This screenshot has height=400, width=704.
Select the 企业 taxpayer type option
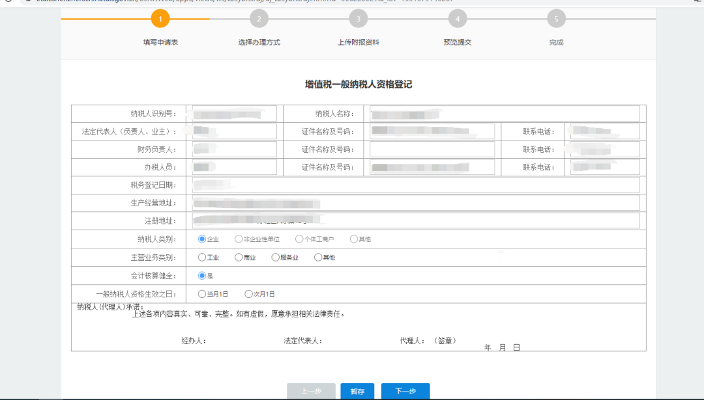pos(203,239)
